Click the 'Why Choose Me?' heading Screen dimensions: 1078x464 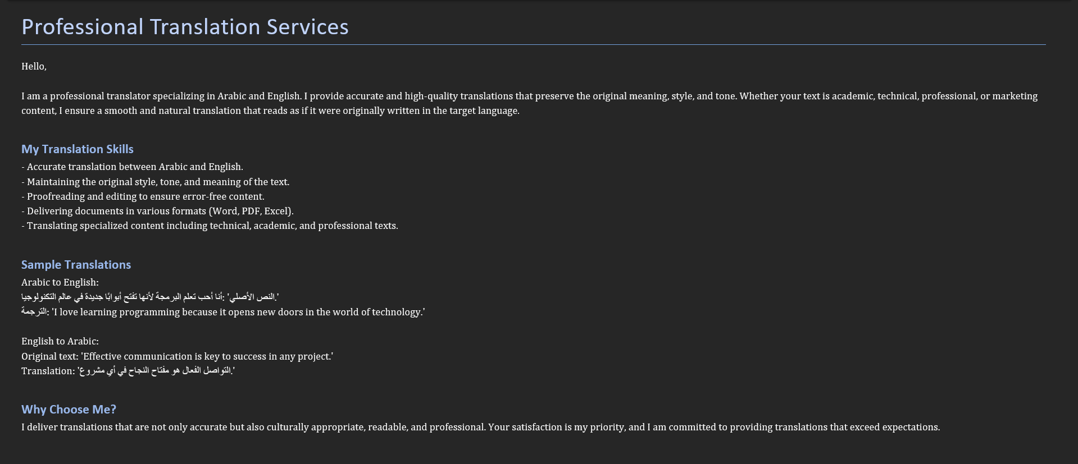(x=69, y=410)
